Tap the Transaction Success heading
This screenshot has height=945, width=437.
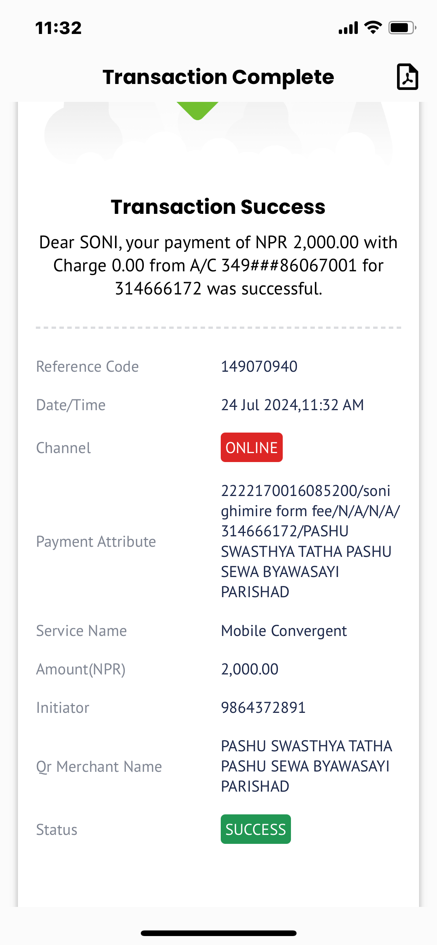pyautogui.click(x=218, y=207)
